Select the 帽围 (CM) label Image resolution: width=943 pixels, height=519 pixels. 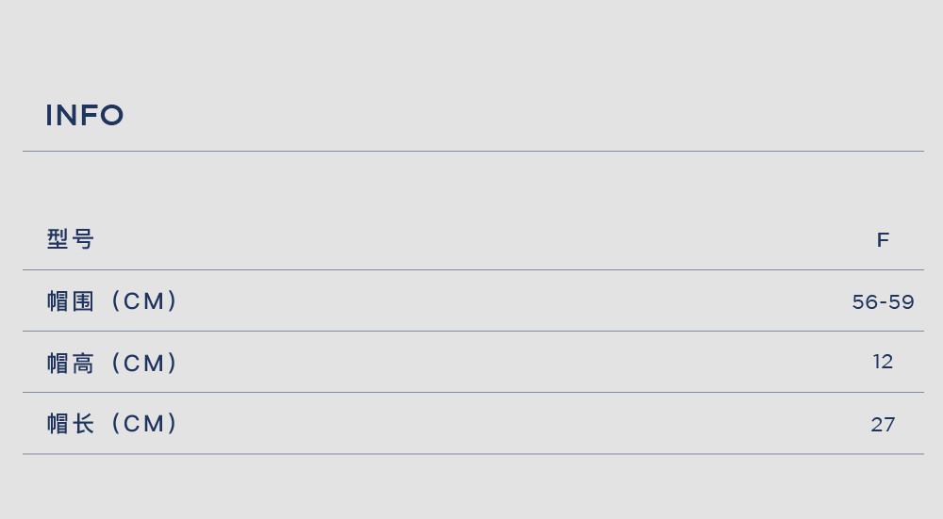tap(112, 301)
